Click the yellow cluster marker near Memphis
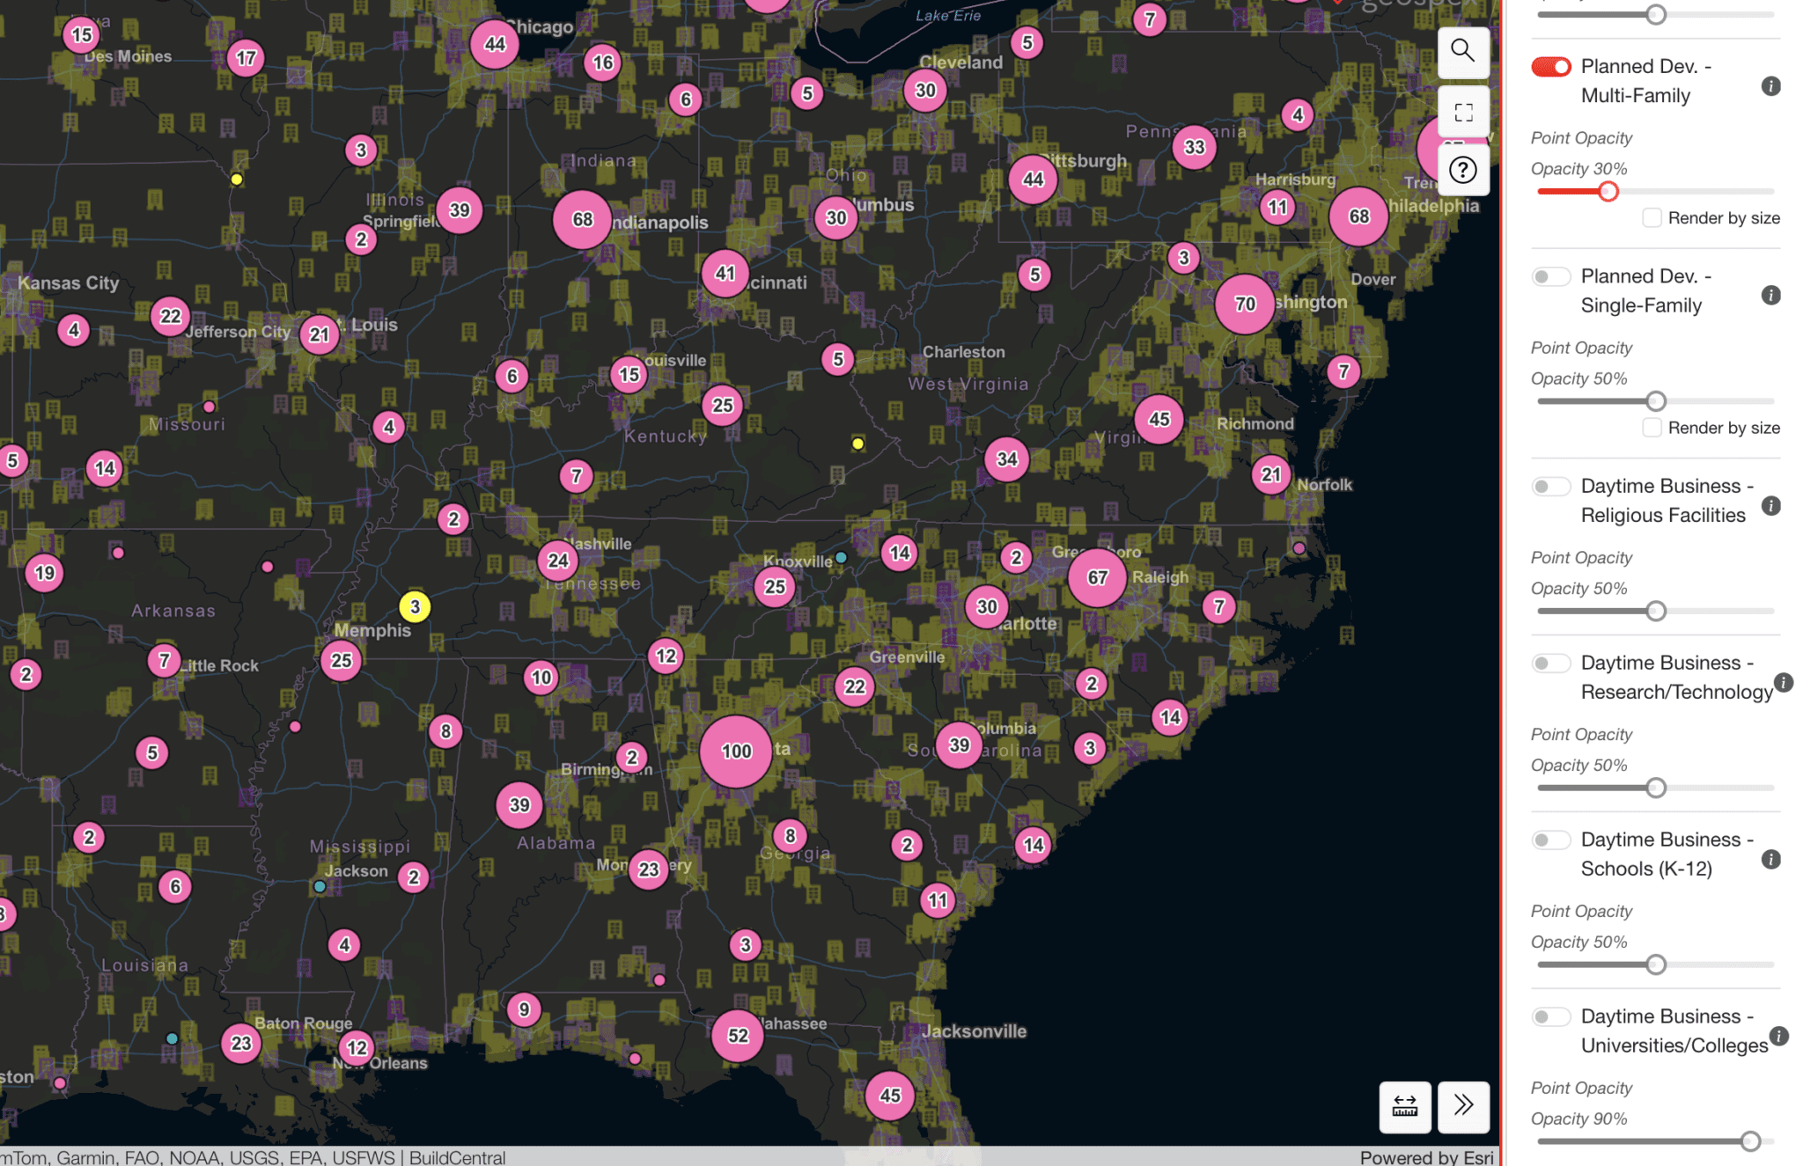The image size is (1803, 1166). (x=415, y=606)
